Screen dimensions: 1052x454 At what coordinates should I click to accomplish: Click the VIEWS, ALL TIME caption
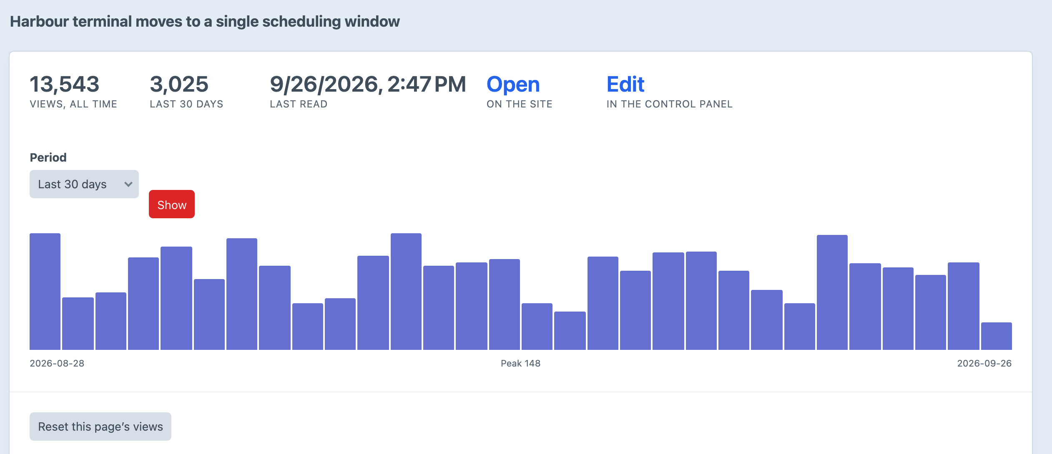(73, 104)
